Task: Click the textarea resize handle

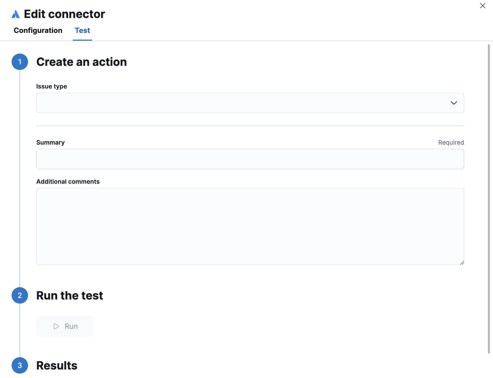Action: pos(462,263)
